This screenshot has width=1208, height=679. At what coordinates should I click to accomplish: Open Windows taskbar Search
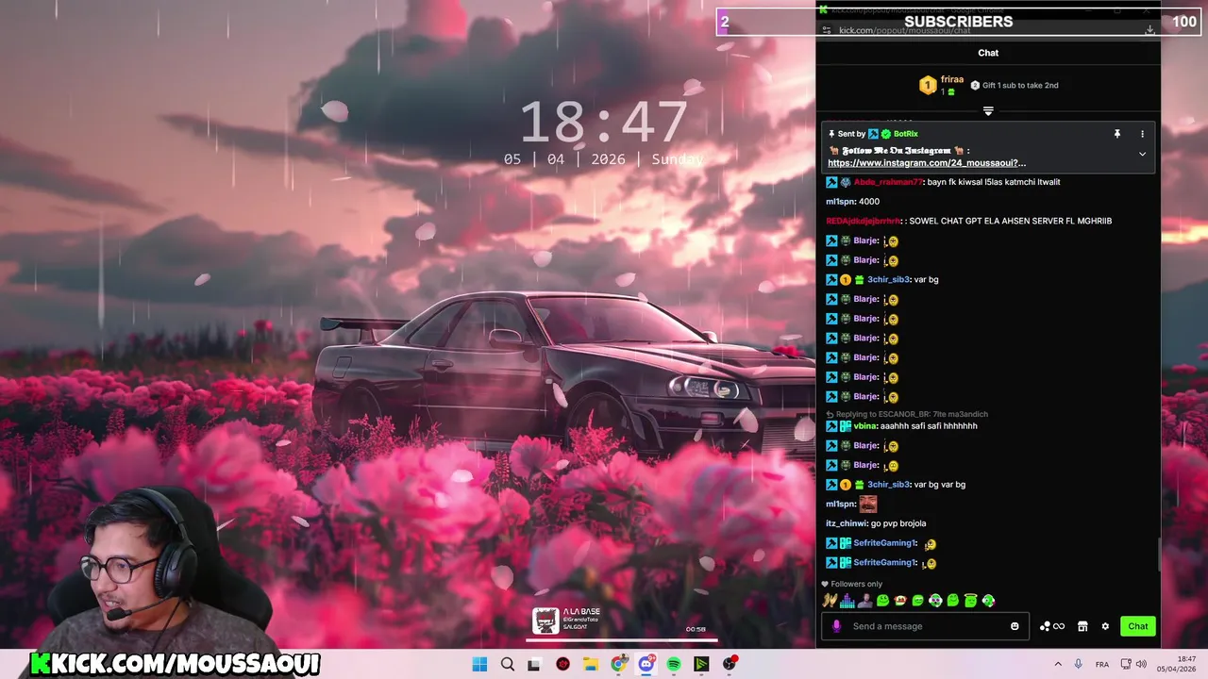tap(508, 664)
